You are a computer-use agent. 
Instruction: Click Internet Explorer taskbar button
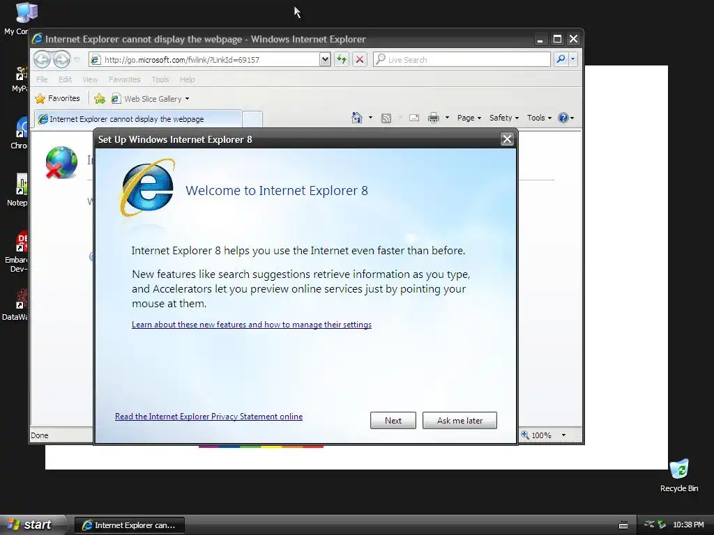click(x=129, y=525)
